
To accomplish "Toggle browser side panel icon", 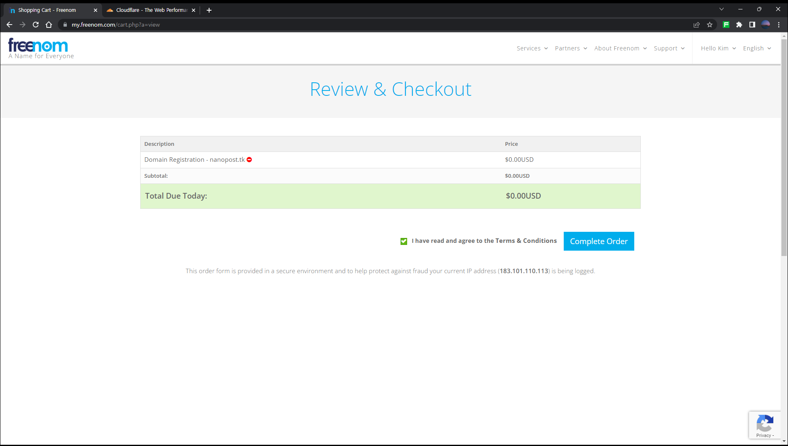I will coord(752,25).
